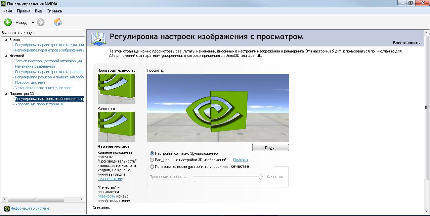Click the Перейти link
This screenshot has width=430, height=216.
(x=241, y=160)
